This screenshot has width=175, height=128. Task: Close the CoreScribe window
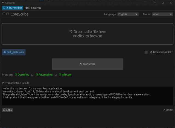[x=171, y=3]
